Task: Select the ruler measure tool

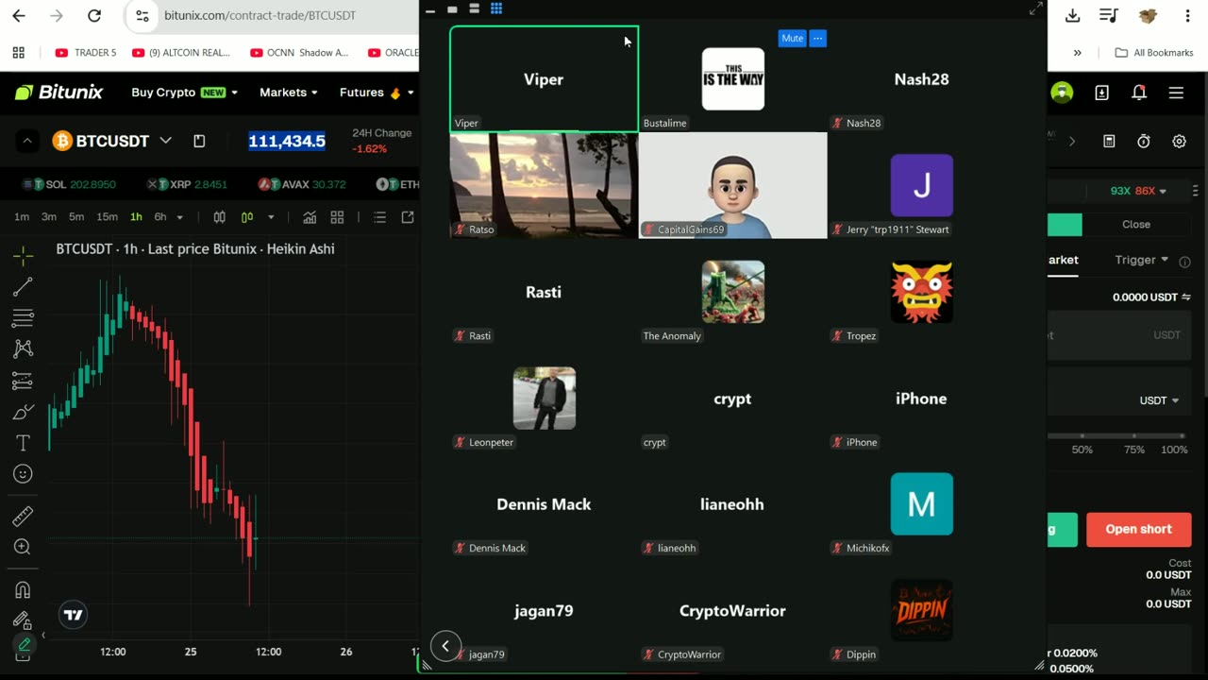Action: 24,516
